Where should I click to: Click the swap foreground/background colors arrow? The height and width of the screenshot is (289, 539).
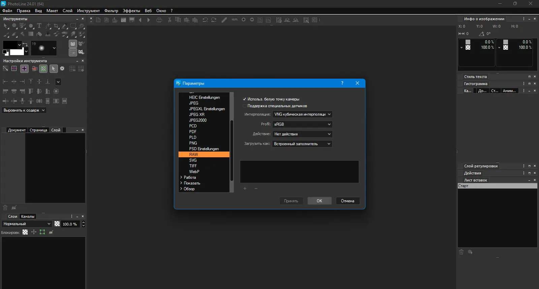25,45
